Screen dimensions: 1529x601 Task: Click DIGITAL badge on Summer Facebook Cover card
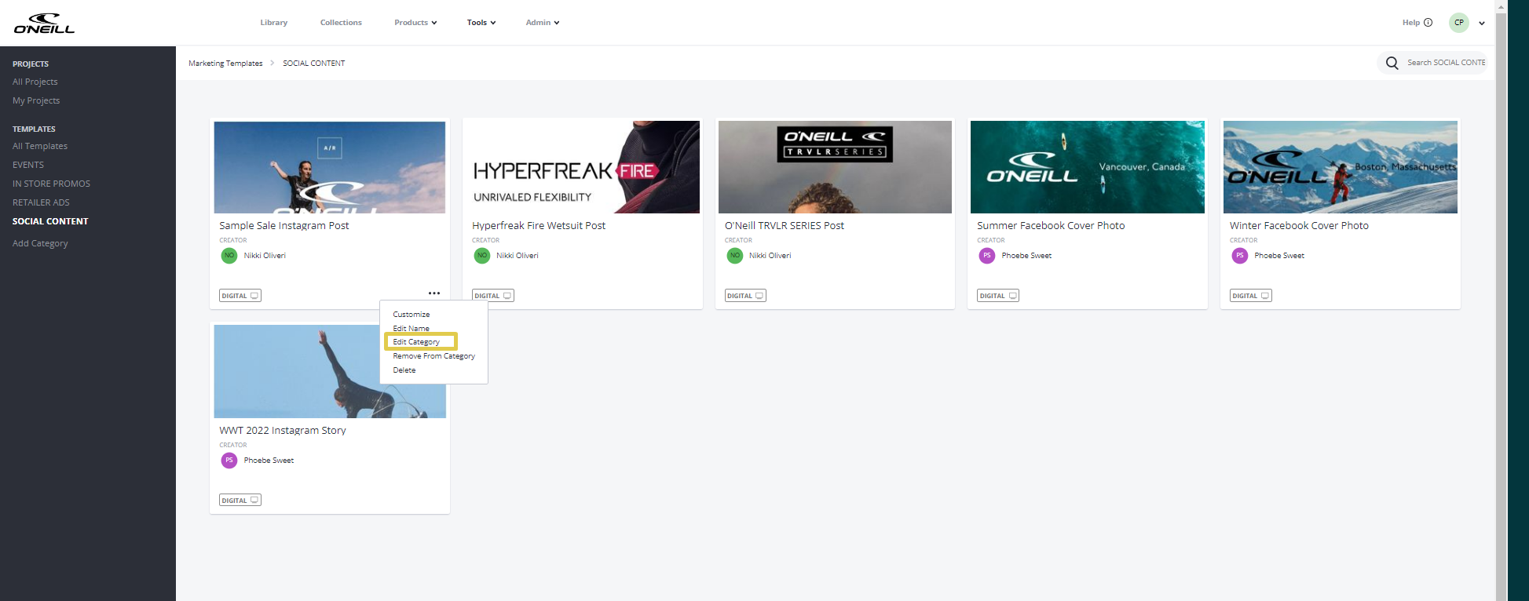coord(998,296)
